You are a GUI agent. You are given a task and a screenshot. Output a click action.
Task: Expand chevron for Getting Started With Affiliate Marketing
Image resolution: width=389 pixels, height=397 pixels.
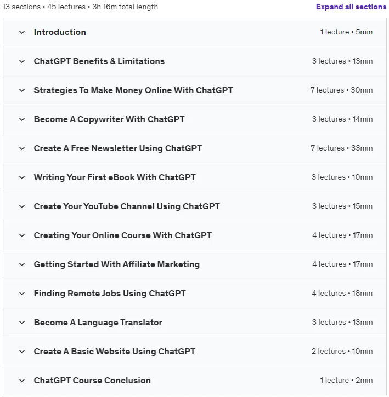[22, 264]
